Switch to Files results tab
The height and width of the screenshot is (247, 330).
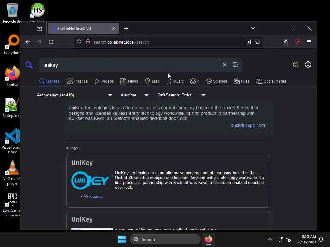(x=241, y=81)
